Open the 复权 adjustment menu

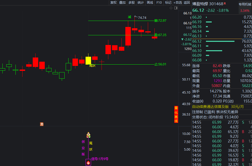point(113,3)
